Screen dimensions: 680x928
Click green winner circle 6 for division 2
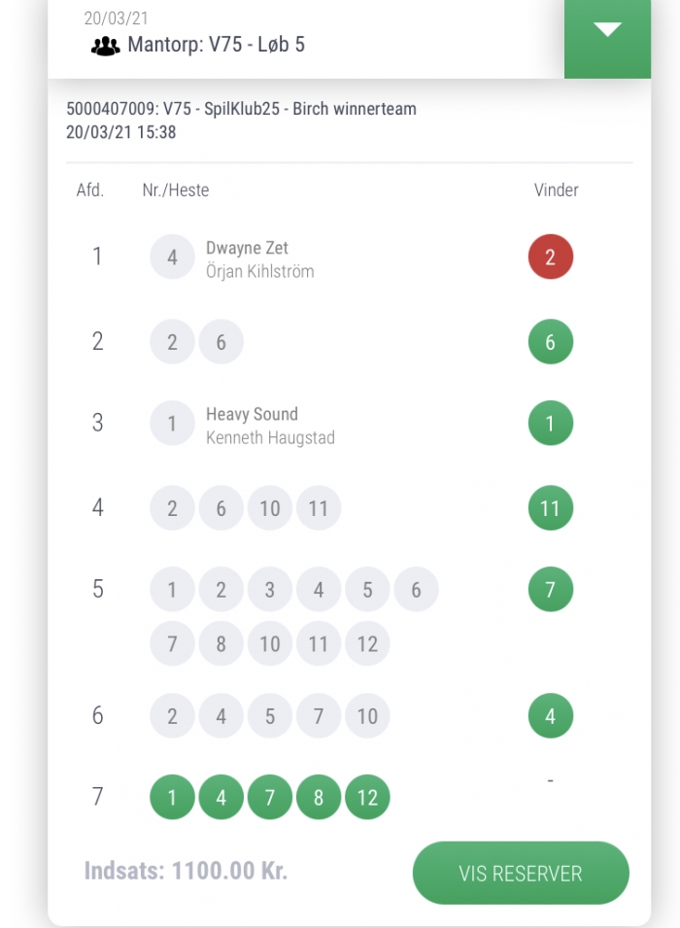pyautogui.click(x=550, y=342)
